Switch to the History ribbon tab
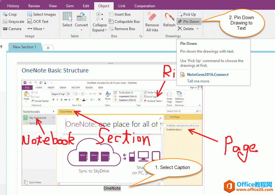275x195 pixels. coord(13,6)
